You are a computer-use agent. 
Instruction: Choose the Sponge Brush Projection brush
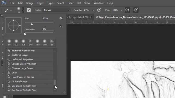(x=30, y=64)
